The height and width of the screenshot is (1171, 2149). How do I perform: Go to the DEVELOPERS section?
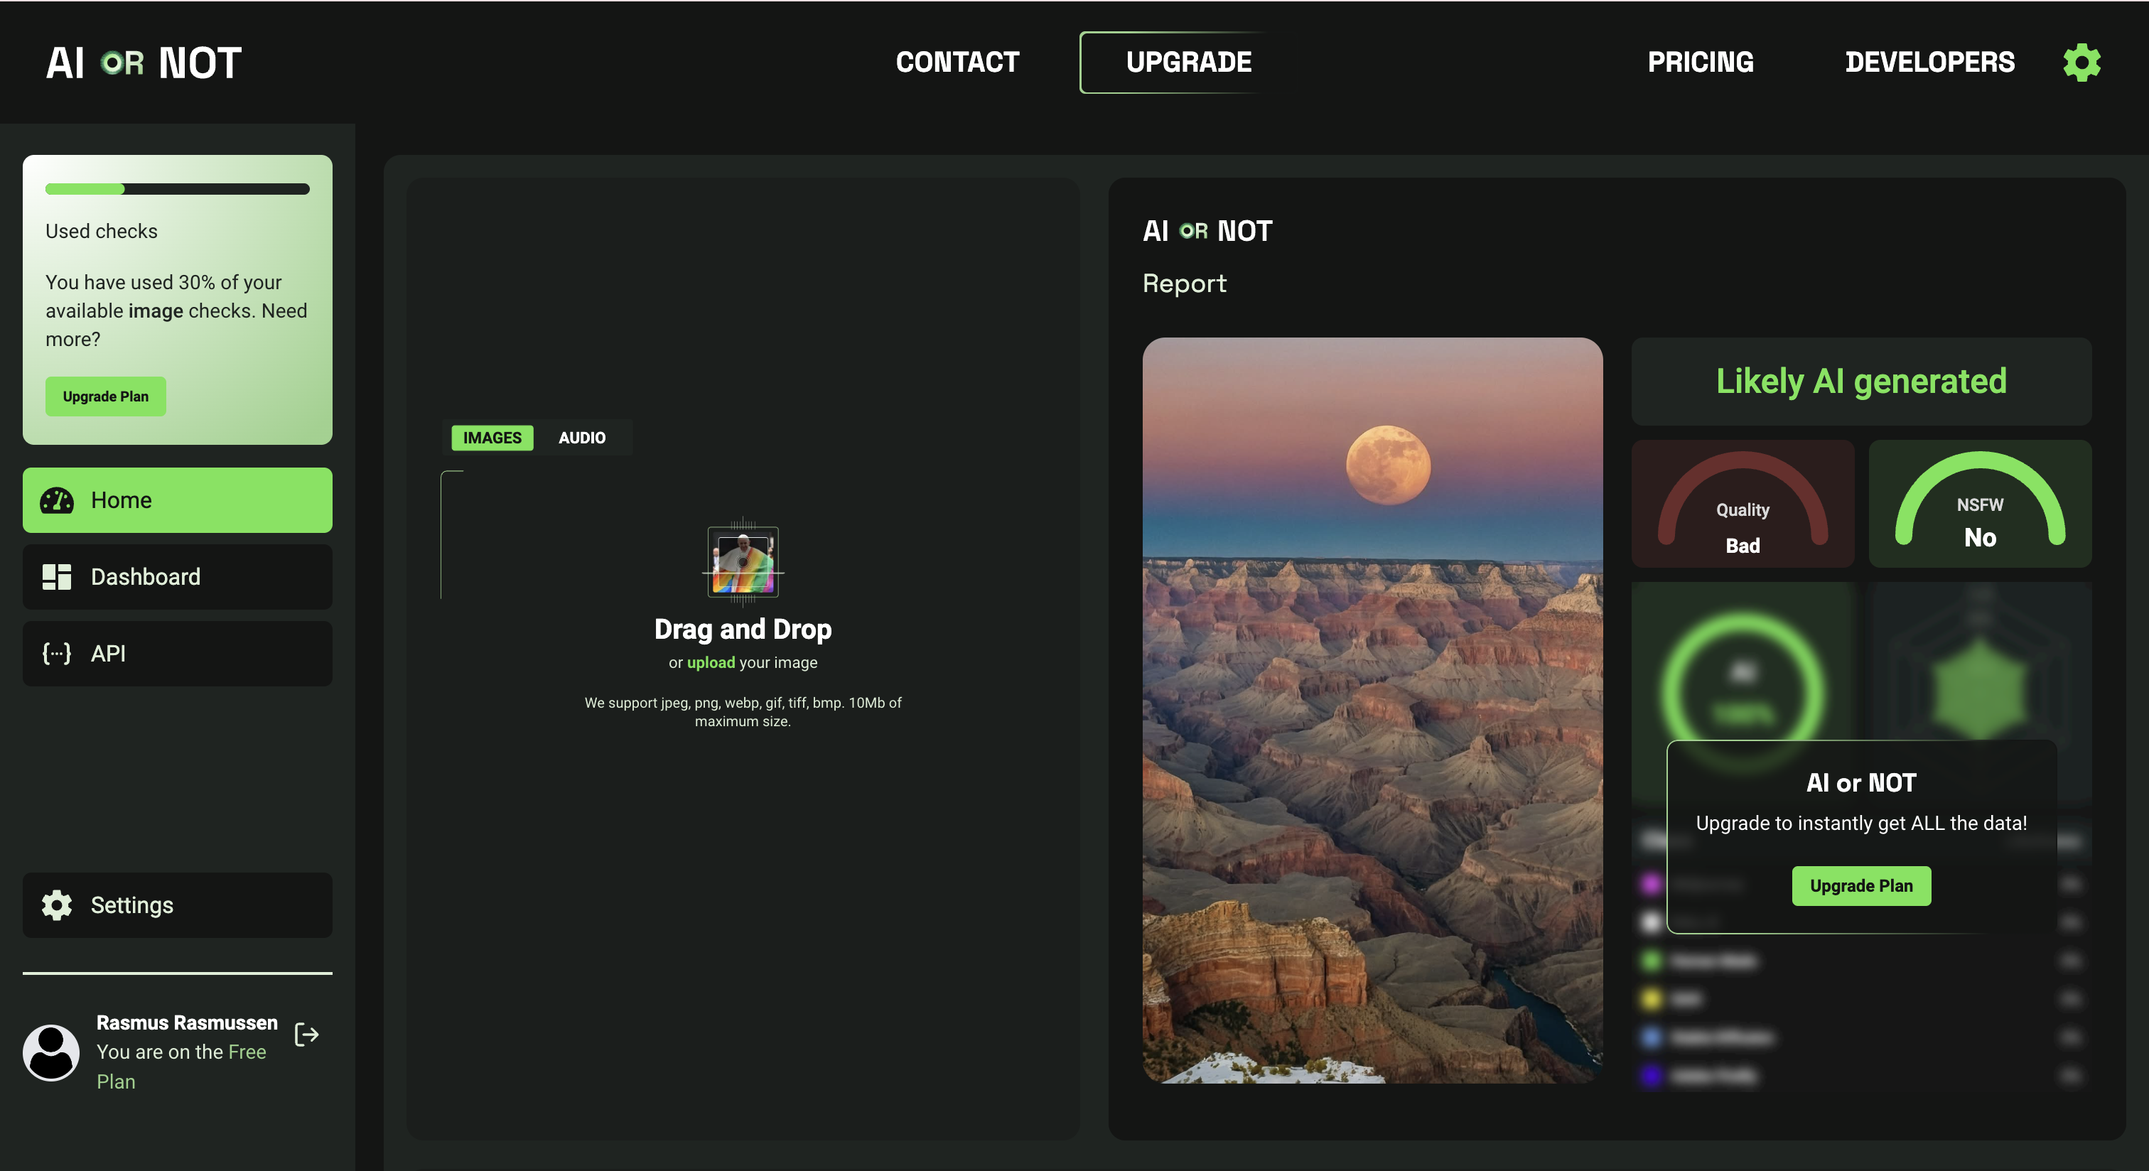pyautogui.click(x=1929, y=63)
